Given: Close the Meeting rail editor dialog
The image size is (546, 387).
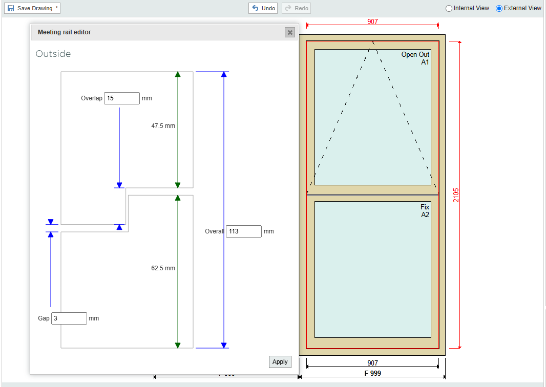Looking at the screenshot, I should [290, 32].
